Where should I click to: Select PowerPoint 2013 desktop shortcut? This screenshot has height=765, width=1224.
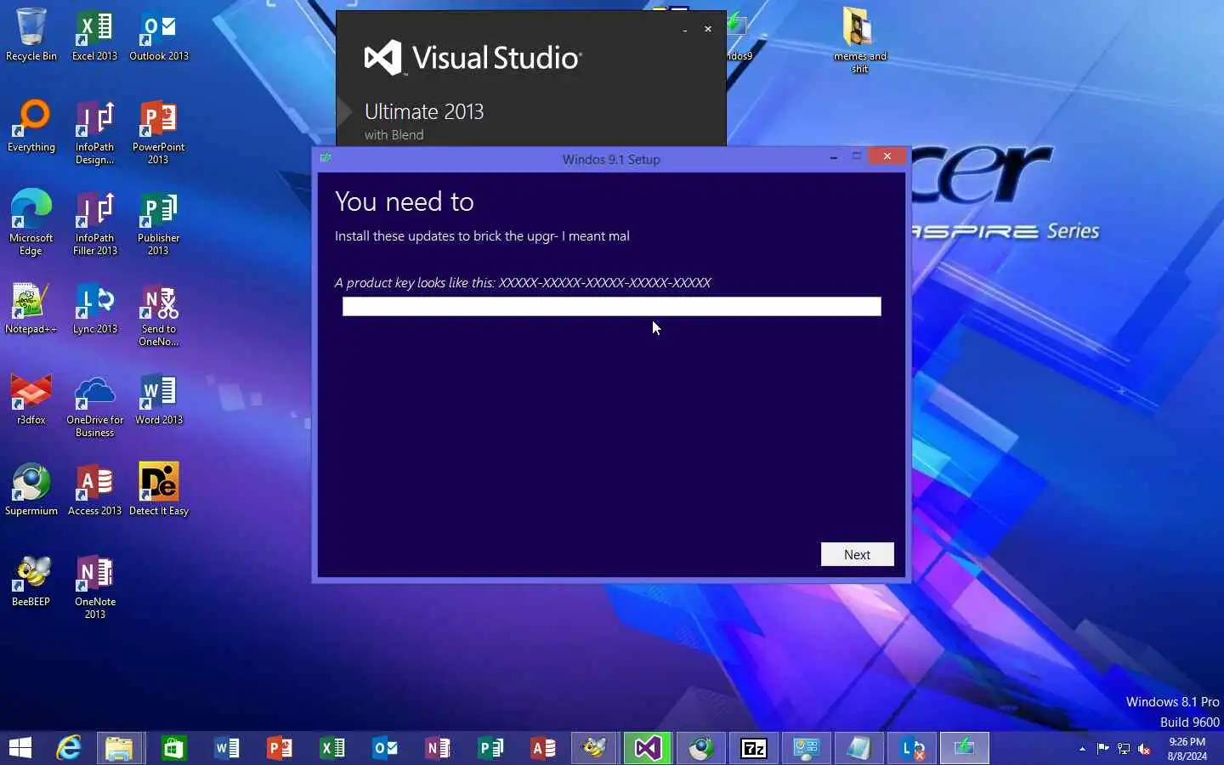tap(158, 132)
